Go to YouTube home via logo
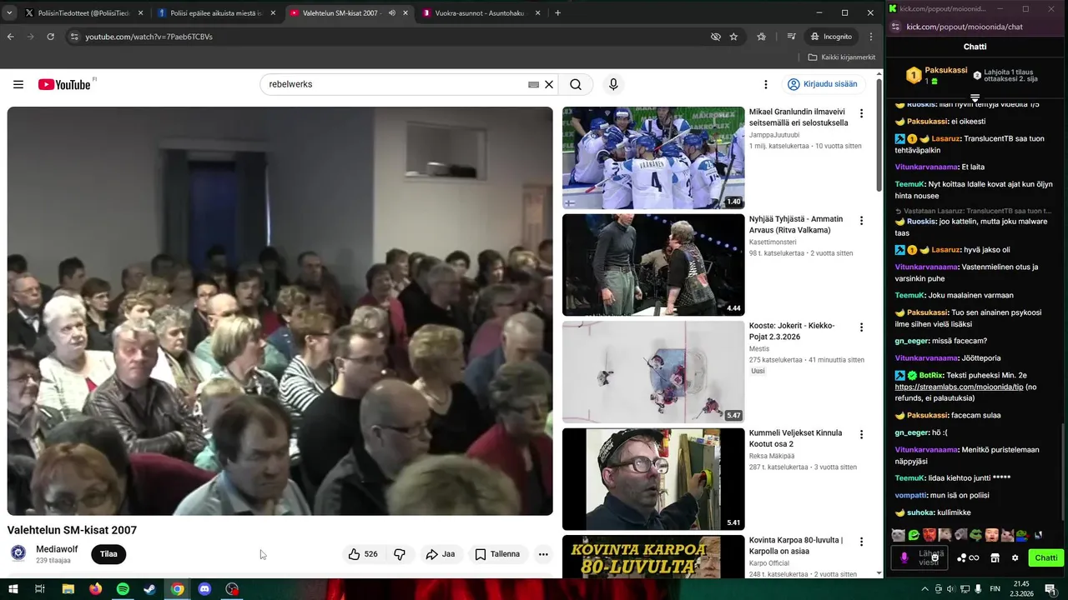The height and width of the screenshot is (600, 1068). [64, 84]
